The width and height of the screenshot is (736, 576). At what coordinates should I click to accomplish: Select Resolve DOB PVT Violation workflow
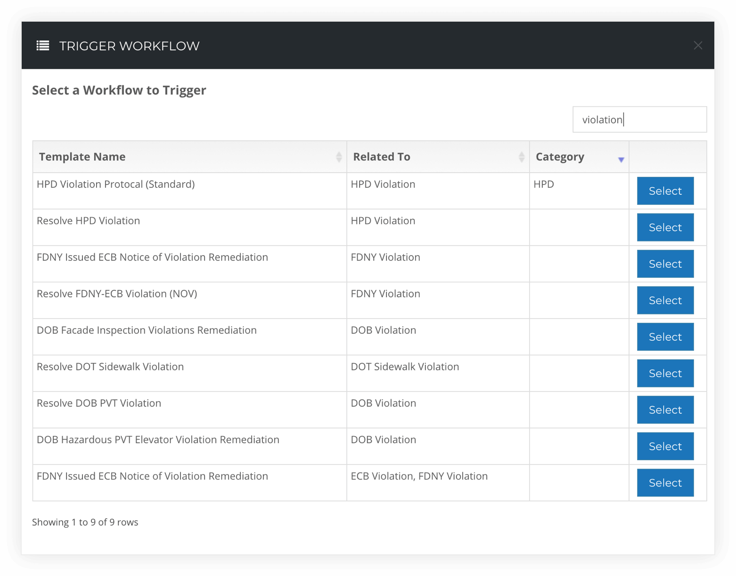click(665, 410)
